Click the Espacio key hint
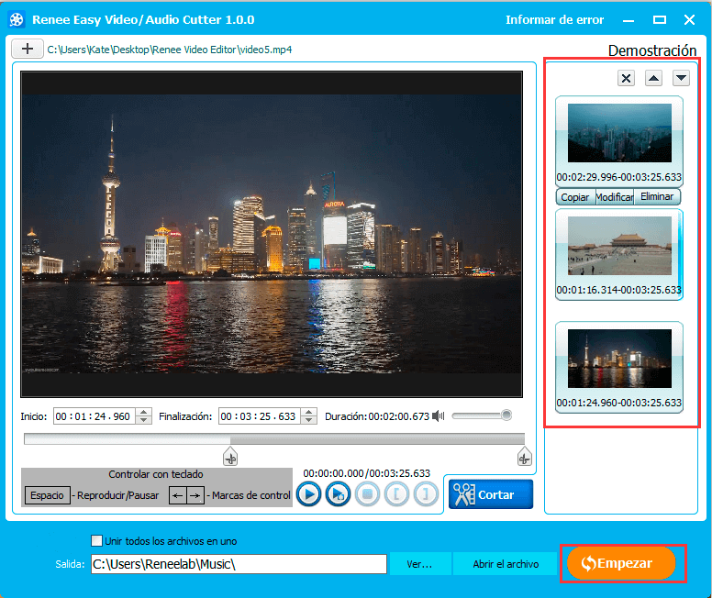 [47, 495]
